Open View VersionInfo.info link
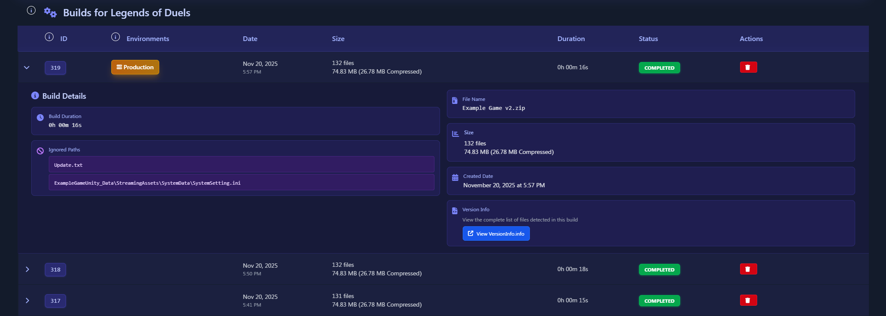The image size is (886, 316). point(496,233)
